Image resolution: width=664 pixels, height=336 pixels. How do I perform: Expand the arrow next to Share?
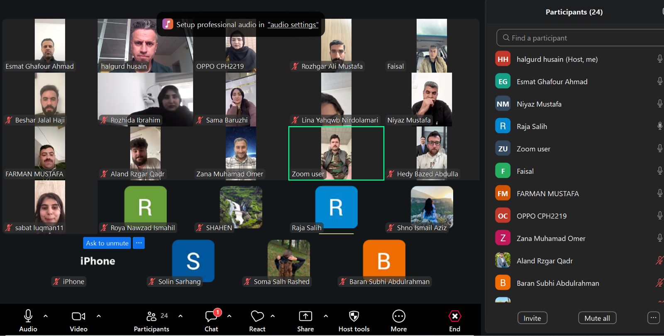pyautogui.click(x=326, y=316)
